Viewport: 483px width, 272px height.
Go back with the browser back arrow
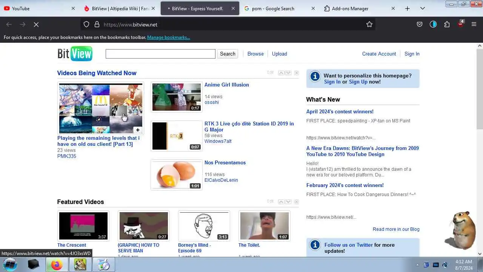coord(9,25)
